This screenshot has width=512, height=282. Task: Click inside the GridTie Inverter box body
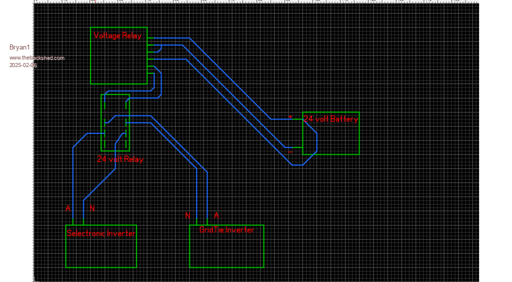pos(226,251)
